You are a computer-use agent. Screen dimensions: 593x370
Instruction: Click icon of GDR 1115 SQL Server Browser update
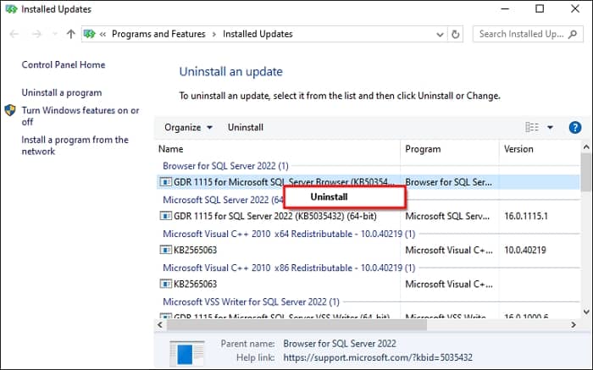[165, 182]
